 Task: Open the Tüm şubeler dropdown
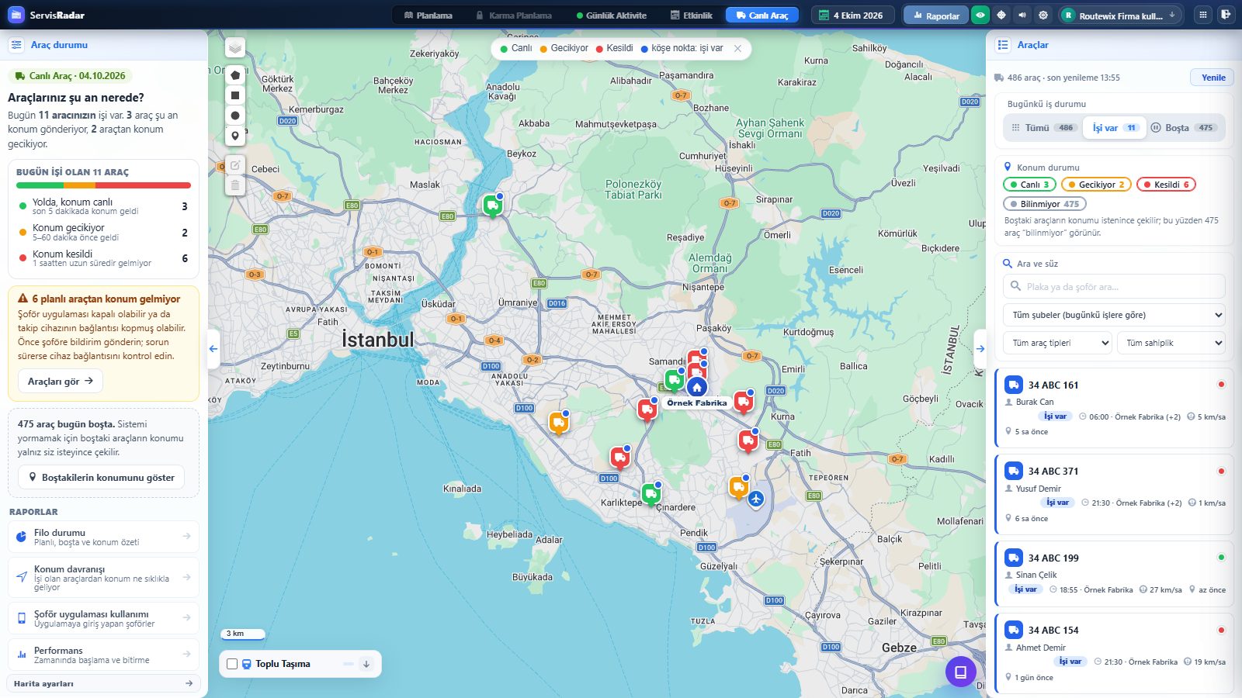(x=1114, y=315)
